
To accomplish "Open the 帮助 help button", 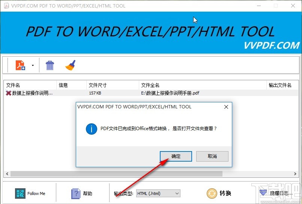I will point(82,193).
